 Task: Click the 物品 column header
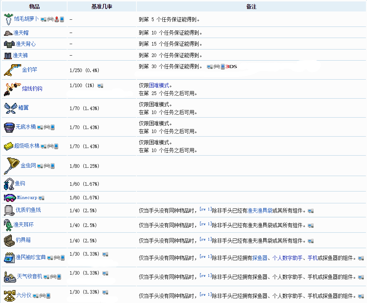34,6
